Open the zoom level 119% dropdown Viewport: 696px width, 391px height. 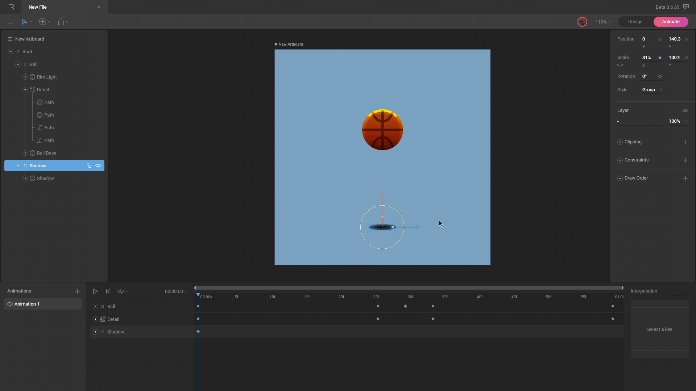tap(603, 22)
